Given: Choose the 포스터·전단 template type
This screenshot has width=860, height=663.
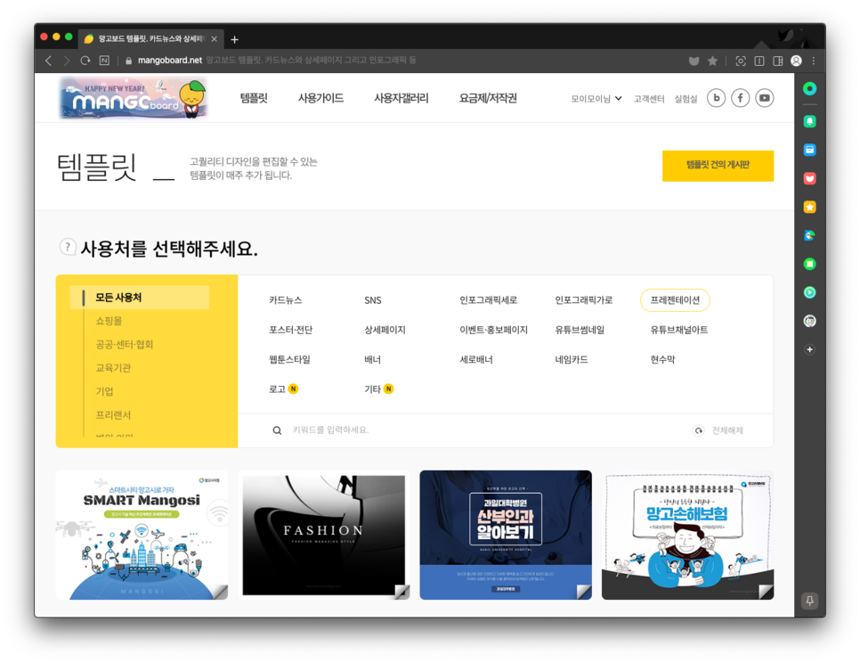Looking at the screenshot, I should click(x=291, y=330).
